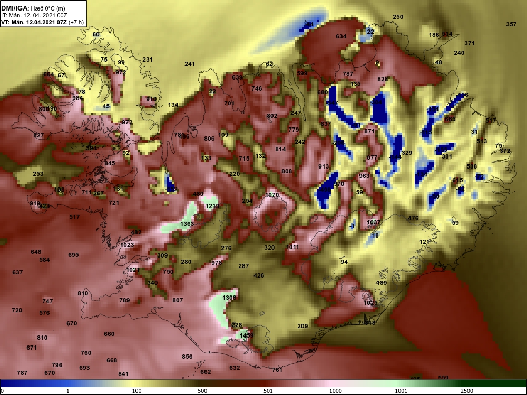The width and height of the screenshot is (527, 395).
Task: Click the map value '241'
Action: [x=190, y=64]
